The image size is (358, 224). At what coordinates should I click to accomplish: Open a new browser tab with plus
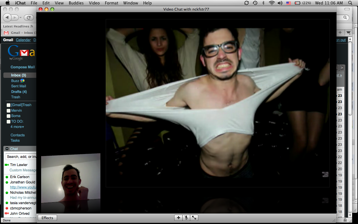[x=340, y=32]
